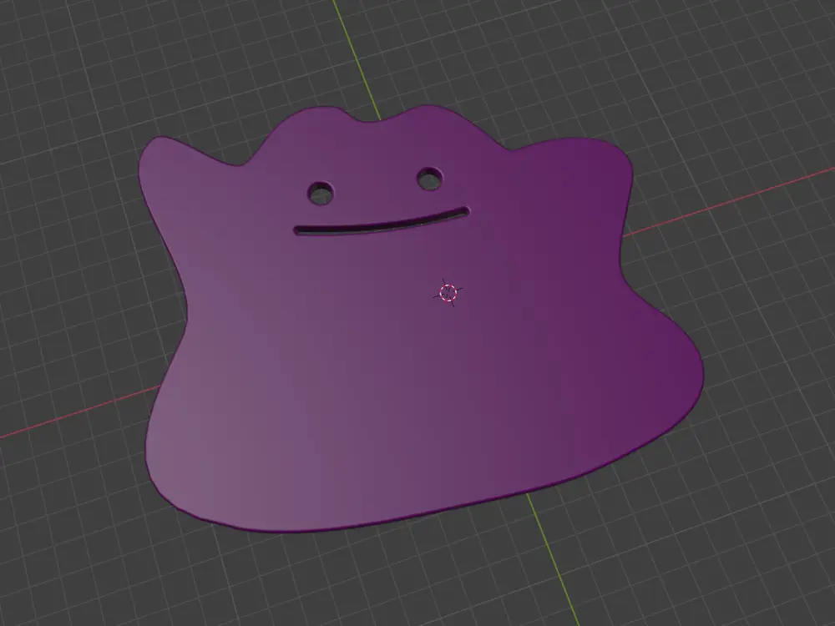This screenshot has height=626, width=835.
Task: Click the Ditto's curved mouth slot
Action: pos(382,222)
